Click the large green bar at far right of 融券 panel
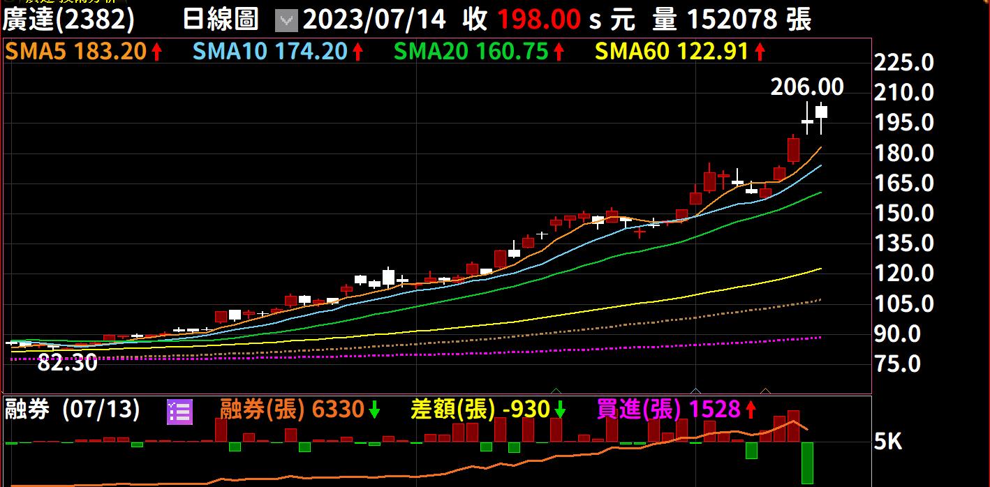 pos(807,463)
